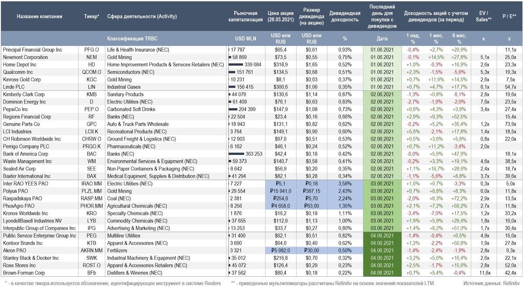Screen dimensions: 524x289
Task: Click the '3,58%' dividend yield cell
Action: (x=345, y=184)
